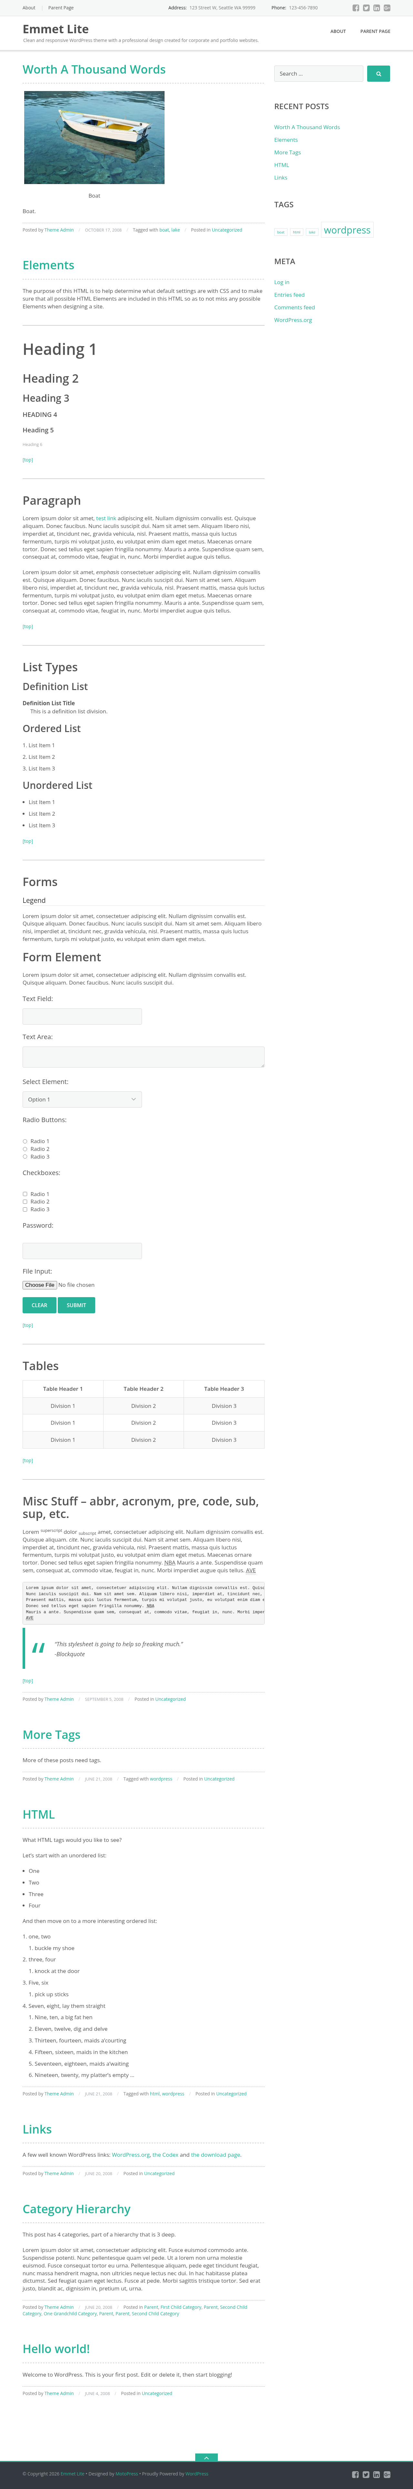Select Radio 2 under Radio Buttons
The width and height of the screenshot is (413, 2489).
click(25, 1149)
